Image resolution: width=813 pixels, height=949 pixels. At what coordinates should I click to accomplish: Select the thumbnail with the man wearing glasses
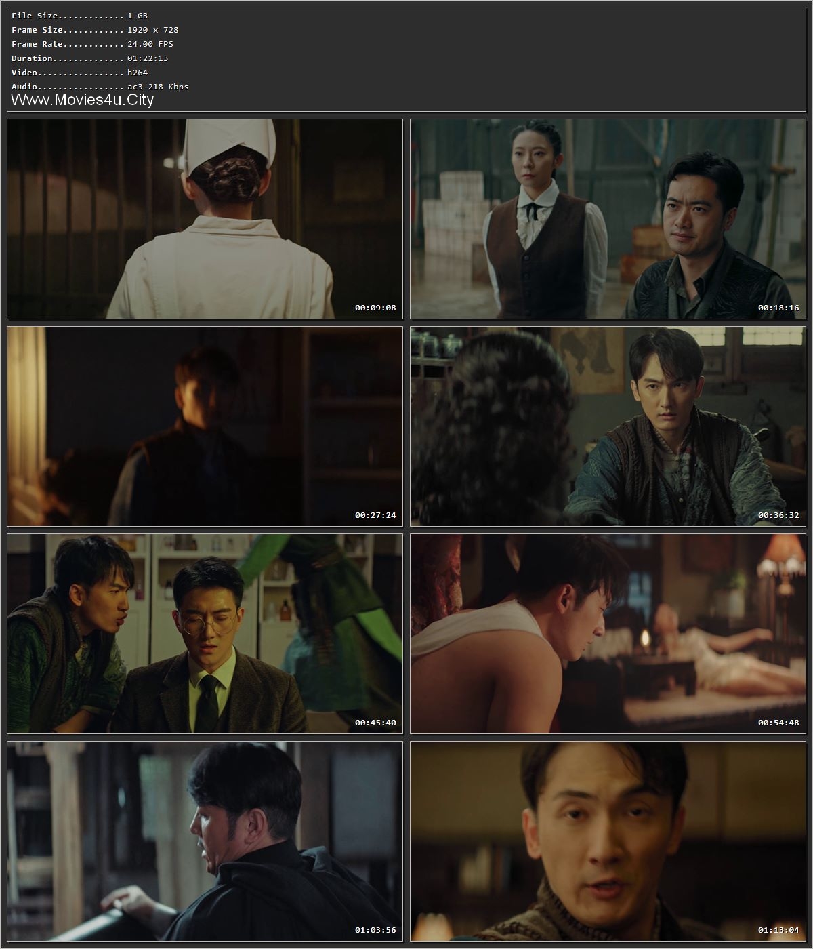(203, 634)
